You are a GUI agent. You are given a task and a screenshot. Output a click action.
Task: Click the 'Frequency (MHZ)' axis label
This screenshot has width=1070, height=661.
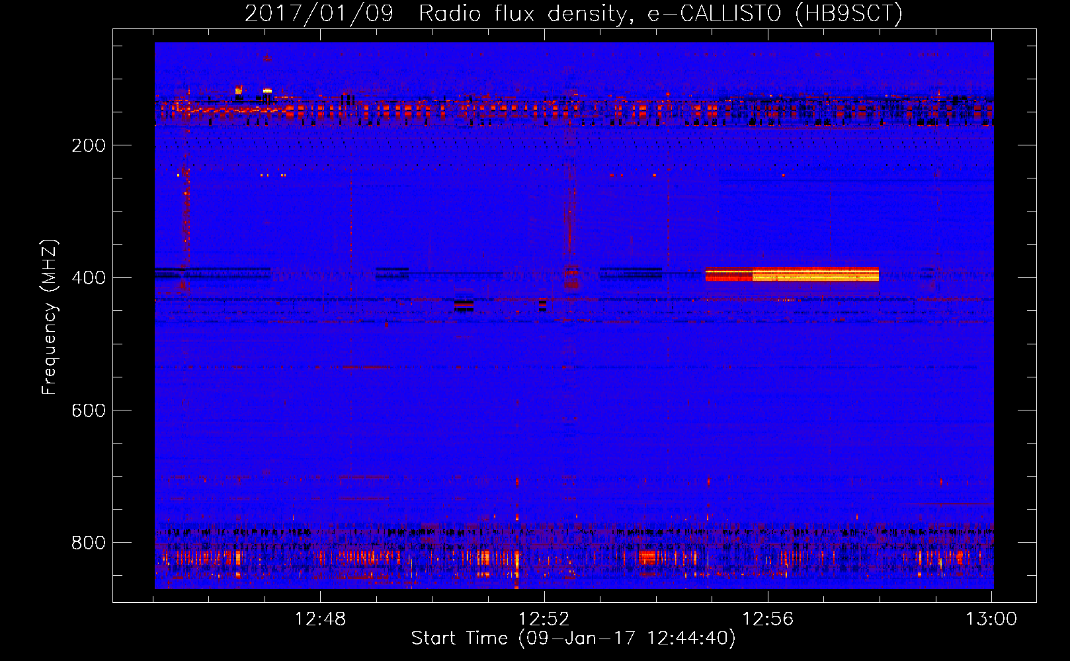pyautogui.click(x=50, y=317)
